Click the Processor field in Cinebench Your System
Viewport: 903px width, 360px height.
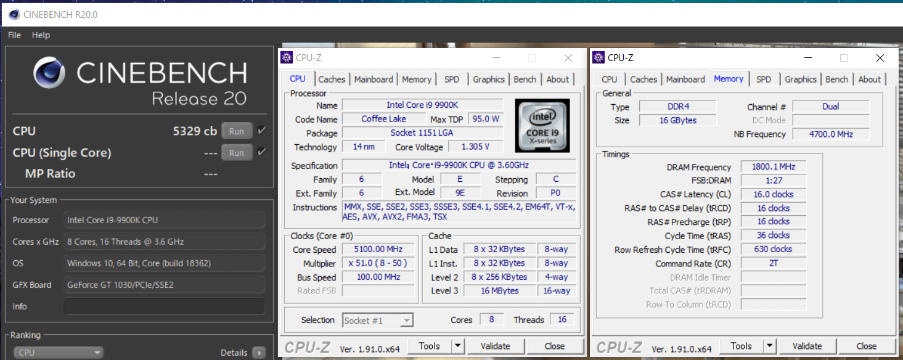pyautogui.click(x=165, y=220)
